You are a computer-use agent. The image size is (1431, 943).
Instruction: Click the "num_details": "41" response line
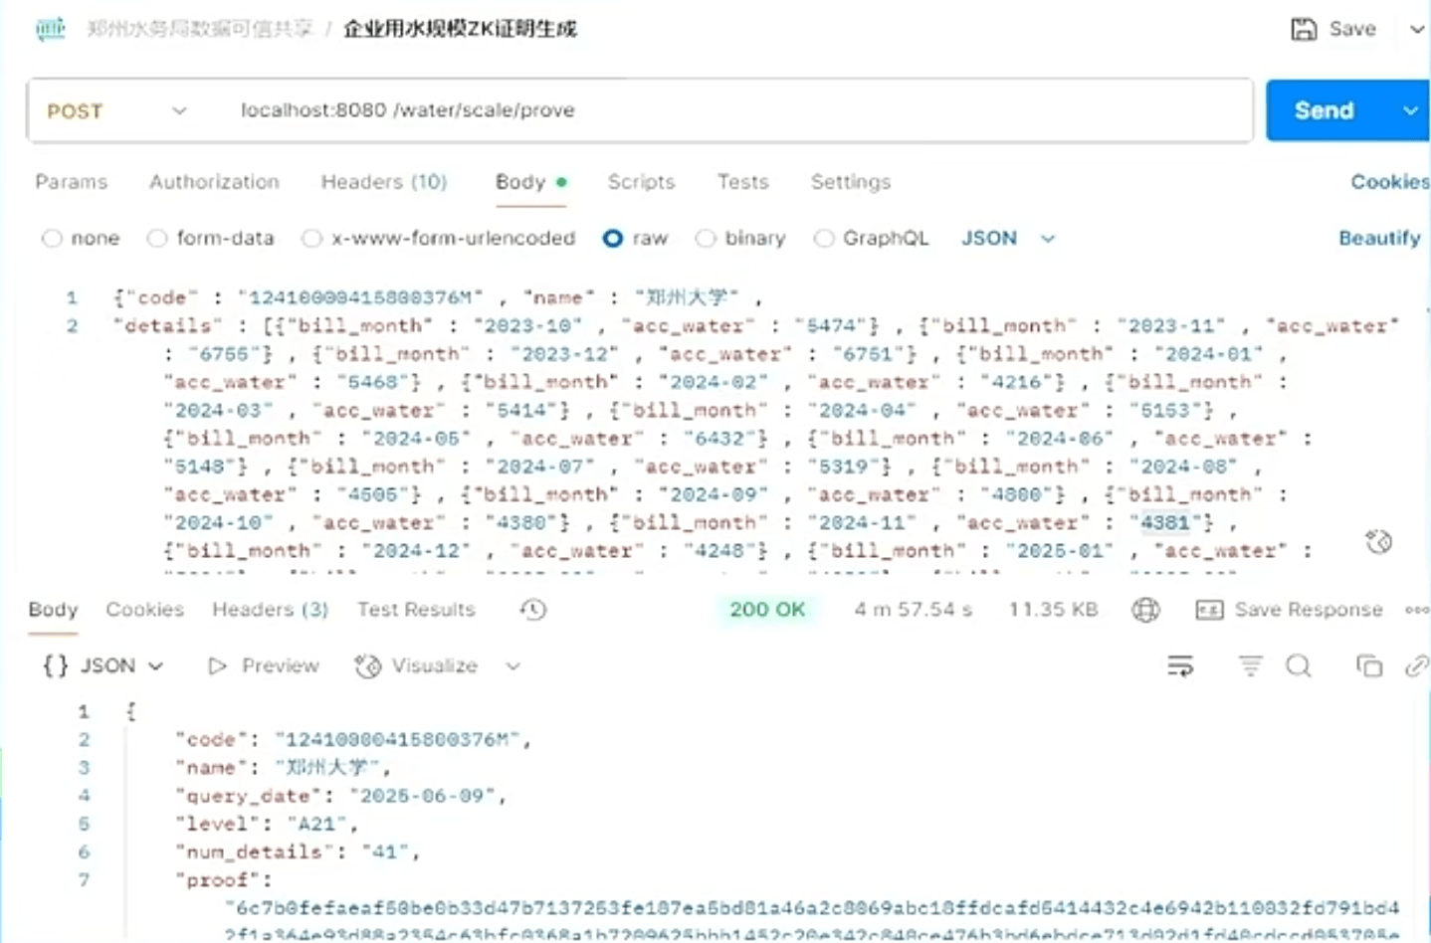298,851
